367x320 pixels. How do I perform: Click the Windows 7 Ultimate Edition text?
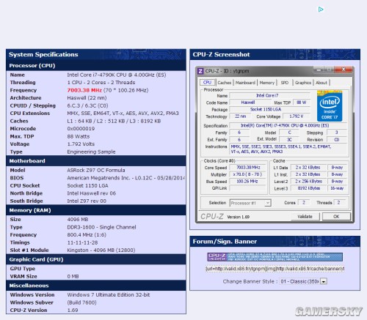(109, 294)
